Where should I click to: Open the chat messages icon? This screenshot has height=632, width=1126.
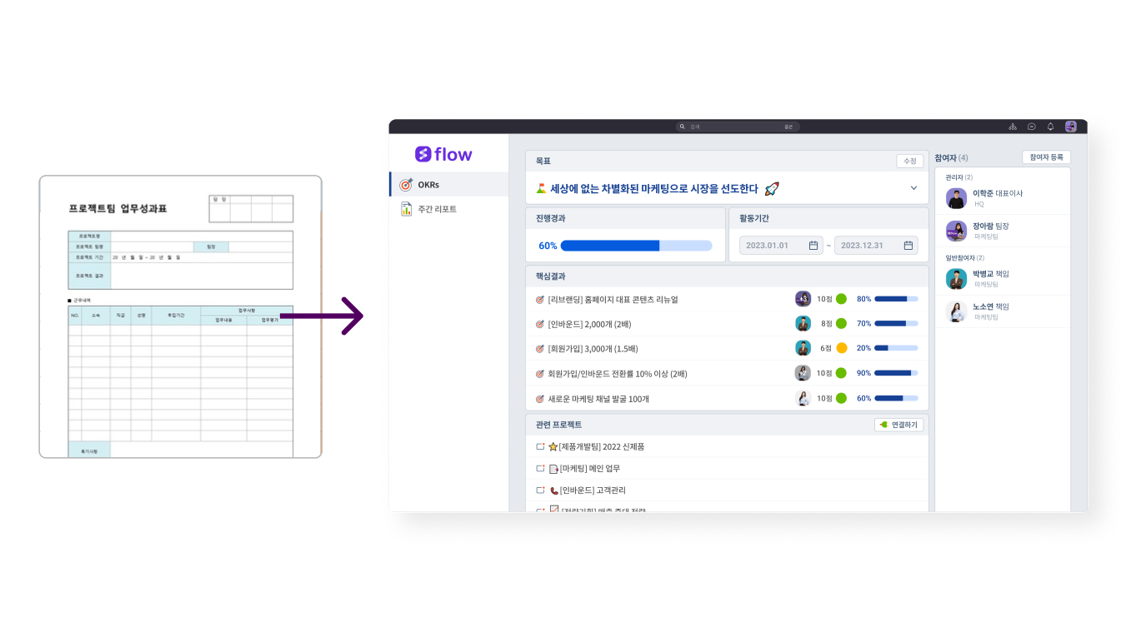pyautogui.click(x=1032, y=127)
